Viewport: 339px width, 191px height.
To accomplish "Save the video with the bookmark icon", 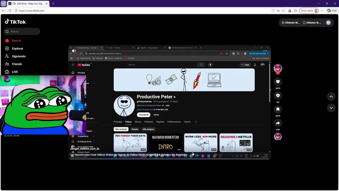I will [278, 109].
